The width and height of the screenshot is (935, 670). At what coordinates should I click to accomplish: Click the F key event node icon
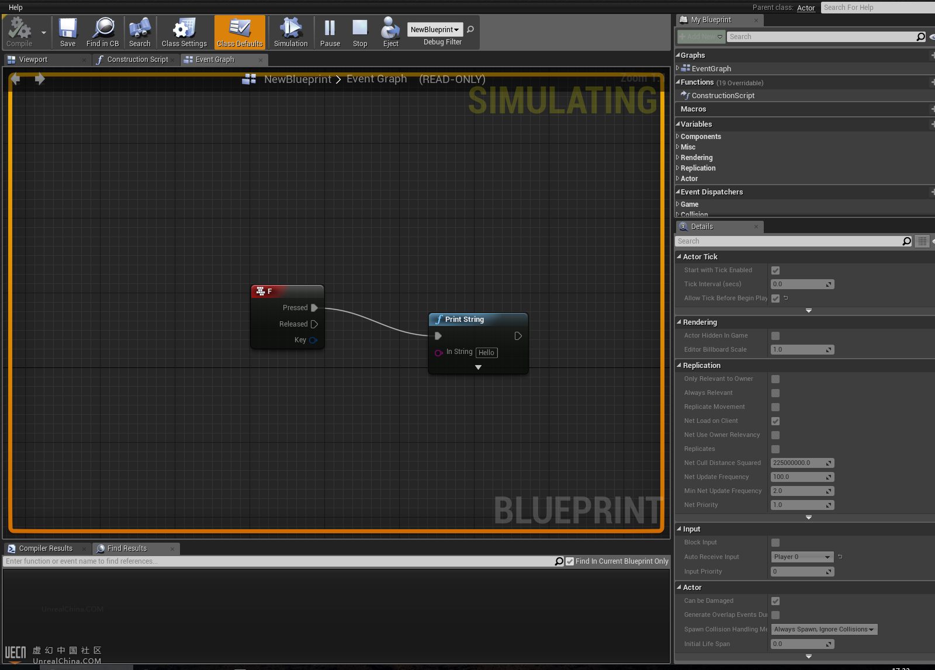261,291
